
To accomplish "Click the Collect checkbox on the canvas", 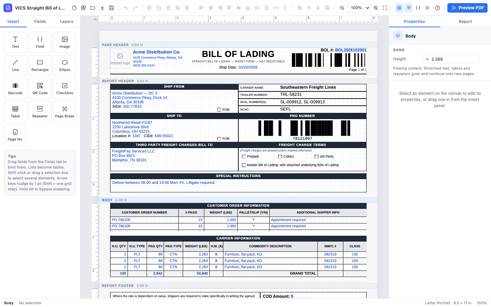I will click(280, 157).
